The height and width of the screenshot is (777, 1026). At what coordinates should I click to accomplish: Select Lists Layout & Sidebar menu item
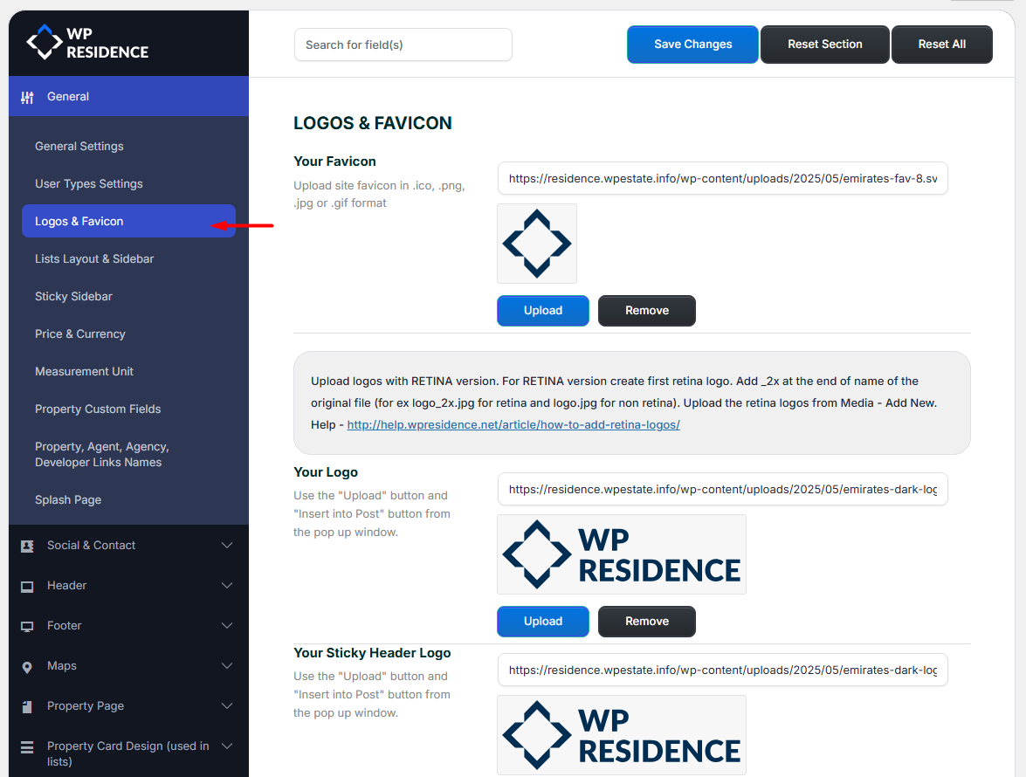94,259
